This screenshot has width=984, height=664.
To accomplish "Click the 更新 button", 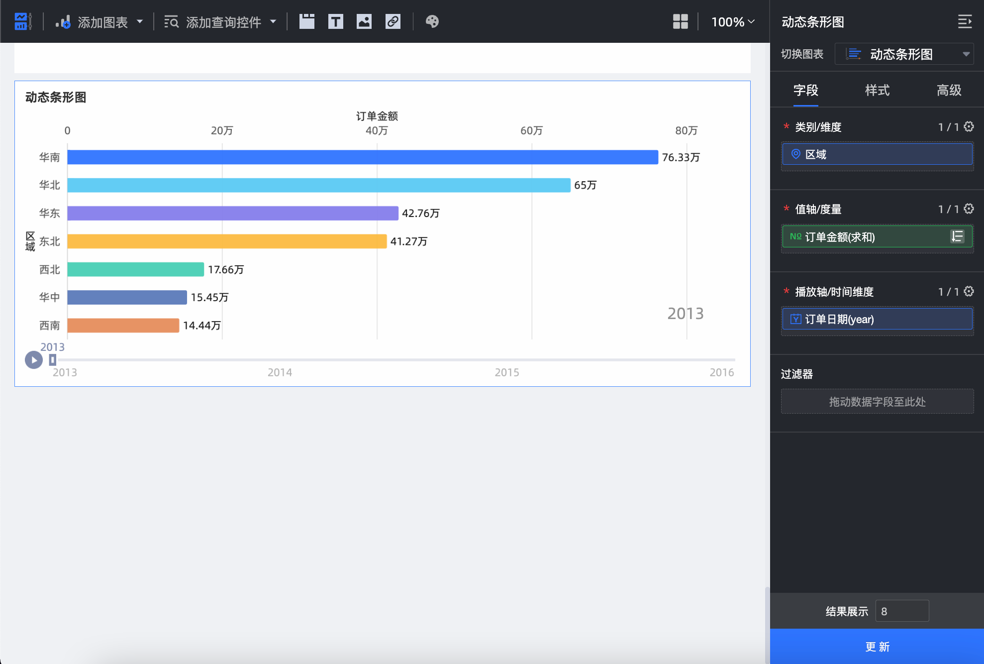I will [x=877, y=646].
